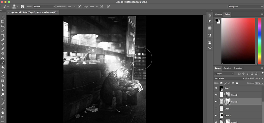Open the Info panel icon
The height and width of the screenshot is (123, 264).
(x=210, y=48)
